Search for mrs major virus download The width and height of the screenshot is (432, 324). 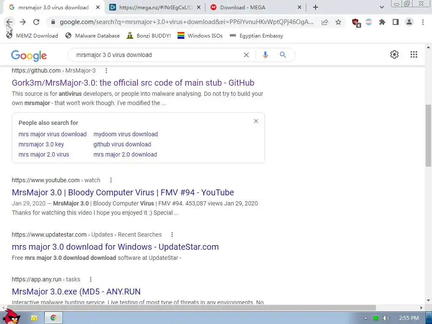click(53, 134)
